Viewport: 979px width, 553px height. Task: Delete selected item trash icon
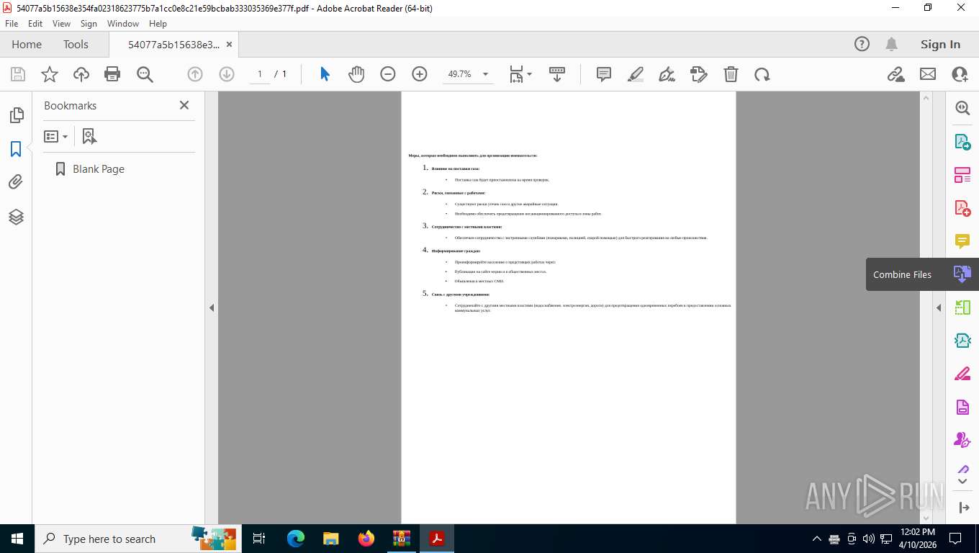tap(731, 74)
